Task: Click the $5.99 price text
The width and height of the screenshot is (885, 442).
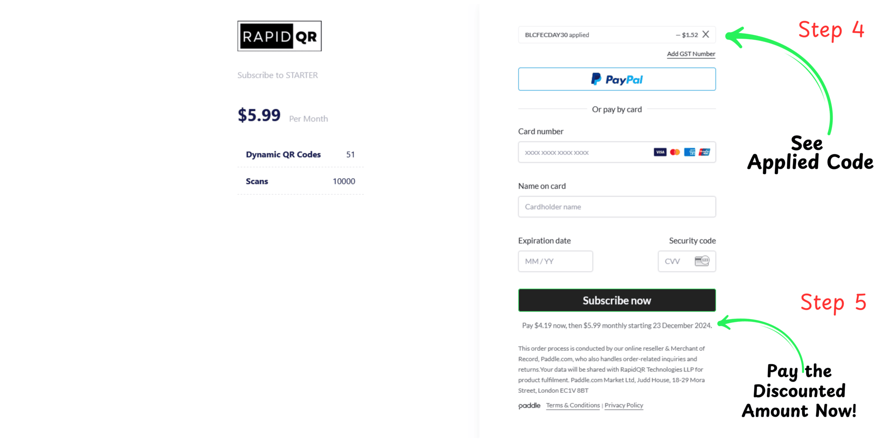Action: (259, 115)
